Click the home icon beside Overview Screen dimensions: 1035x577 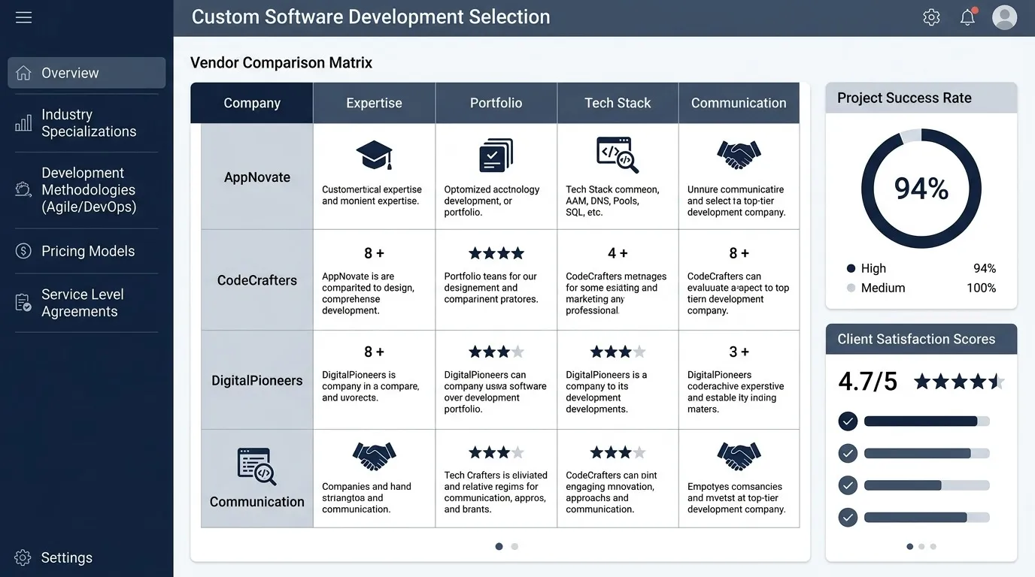click(23, 73)
